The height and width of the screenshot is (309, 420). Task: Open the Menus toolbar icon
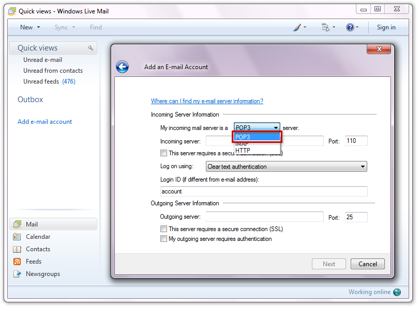(325, 27)
